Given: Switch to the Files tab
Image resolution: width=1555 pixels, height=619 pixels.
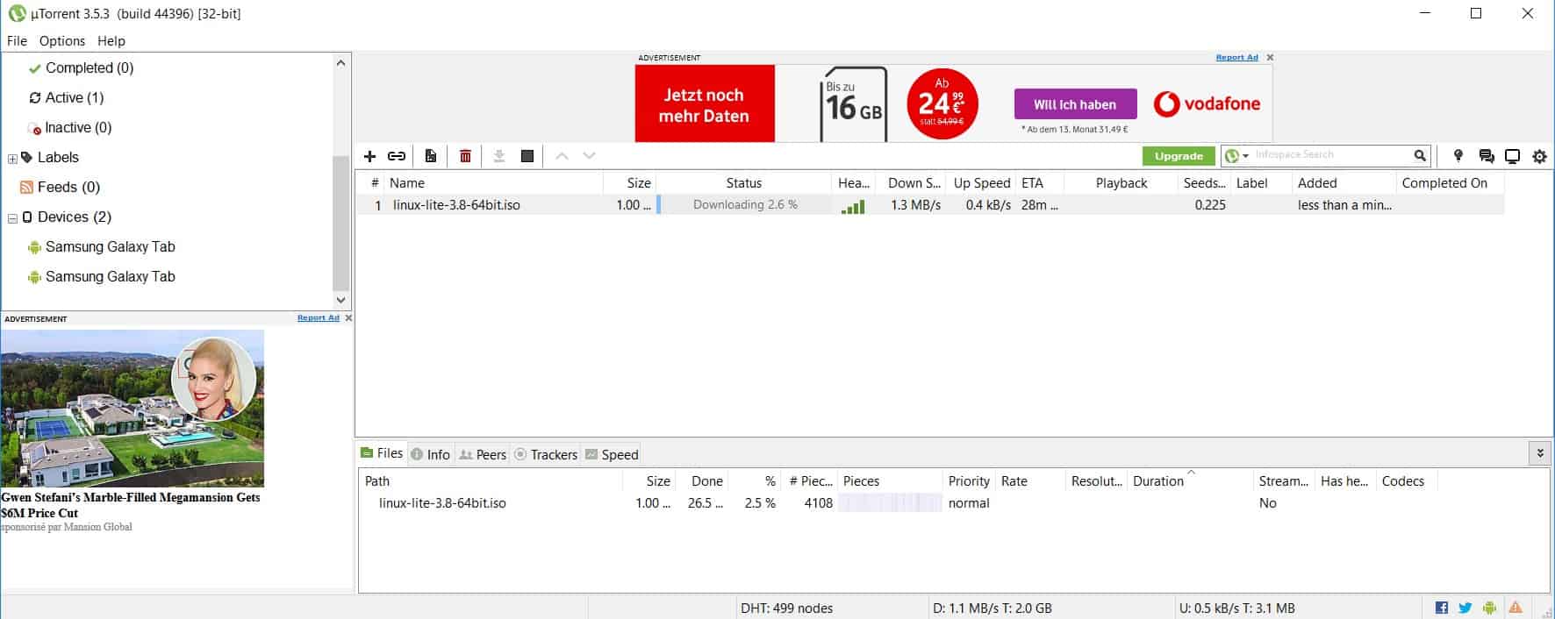Looking at the screenshot, I should (x=382, y=453).
